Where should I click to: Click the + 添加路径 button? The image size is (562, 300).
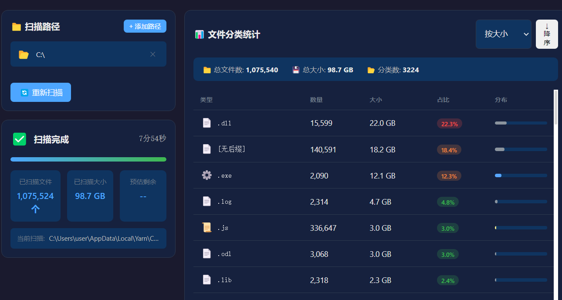[145, 26]
